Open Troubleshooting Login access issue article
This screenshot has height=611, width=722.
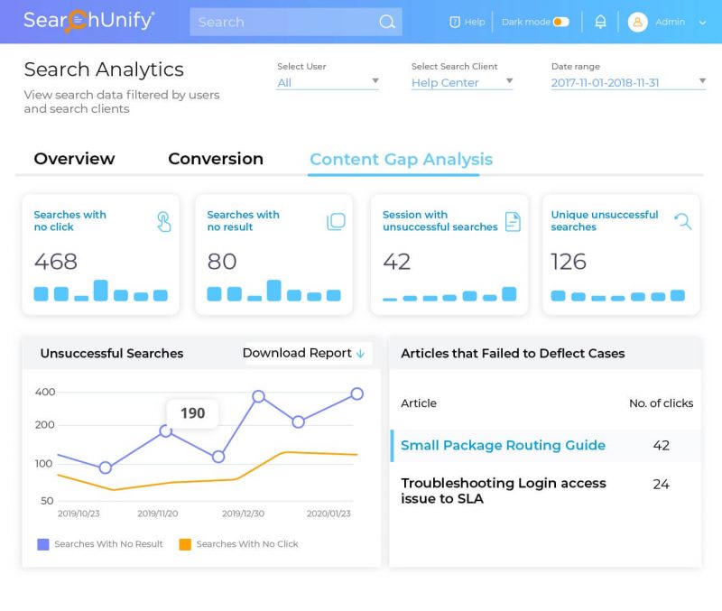click(504, 490)
